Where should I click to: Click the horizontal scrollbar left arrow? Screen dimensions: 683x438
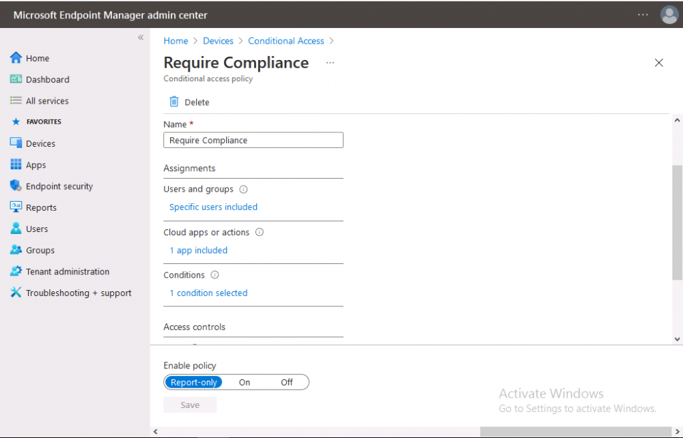tap(156, 431)
